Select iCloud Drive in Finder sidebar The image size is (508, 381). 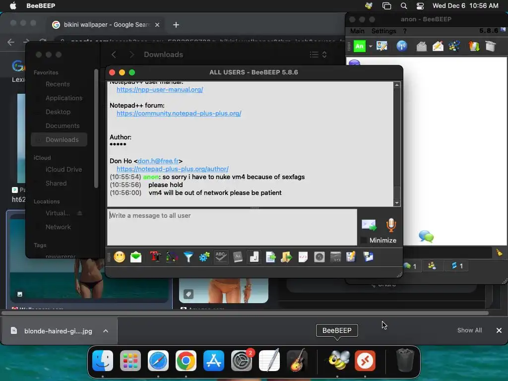click(x=64, y=170)
